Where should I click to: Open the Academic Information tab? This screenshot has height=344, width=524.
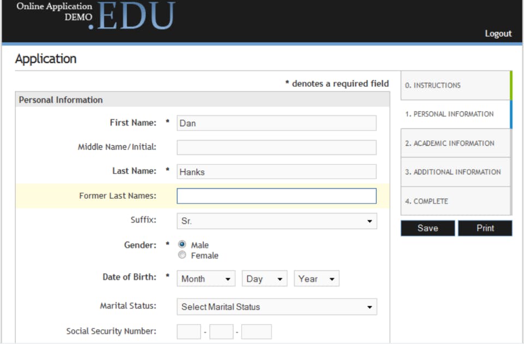coord(456,143)
